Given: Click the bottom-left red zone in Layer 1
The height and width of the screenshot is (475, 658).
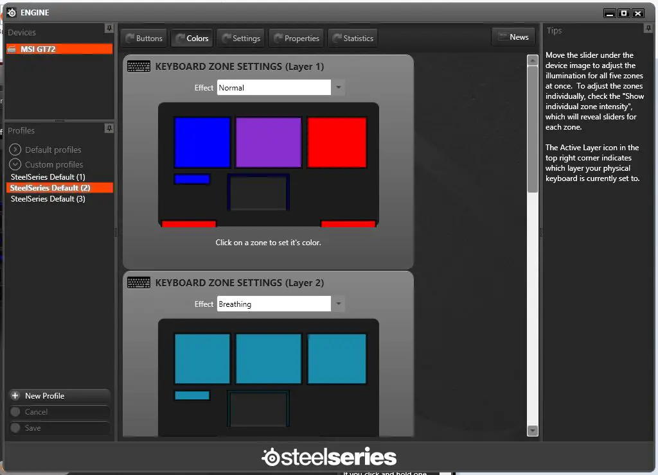Looking at the screenshot, I should [x=189, y=224].
